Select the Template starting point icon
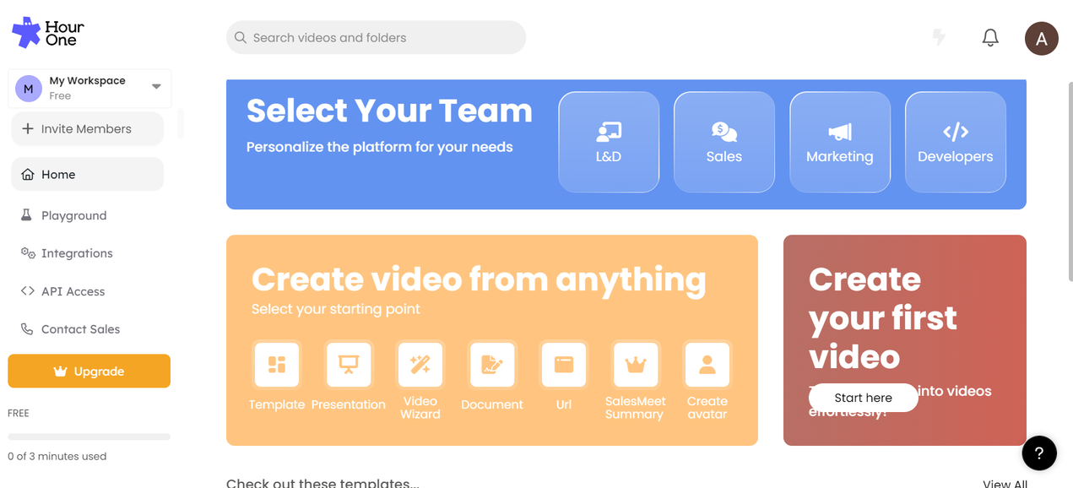 tap(277, 365)
